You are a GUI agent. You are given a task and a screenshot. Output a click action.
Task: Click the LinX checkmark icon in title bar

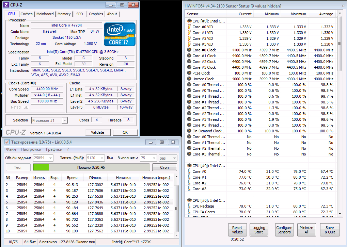point(7,142)
